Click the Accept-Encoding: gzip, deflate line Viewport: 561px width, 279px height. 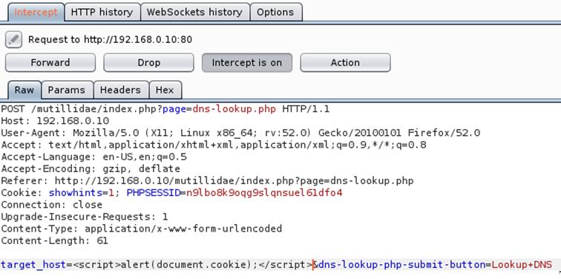(91, 169)
